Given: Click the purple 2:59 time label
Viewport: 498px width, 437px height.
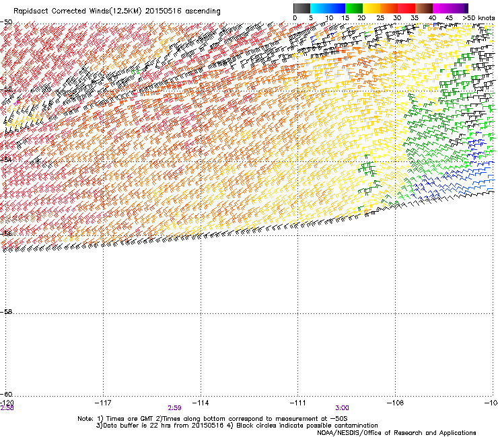Looking at the screenshot, I should point(174,408).
